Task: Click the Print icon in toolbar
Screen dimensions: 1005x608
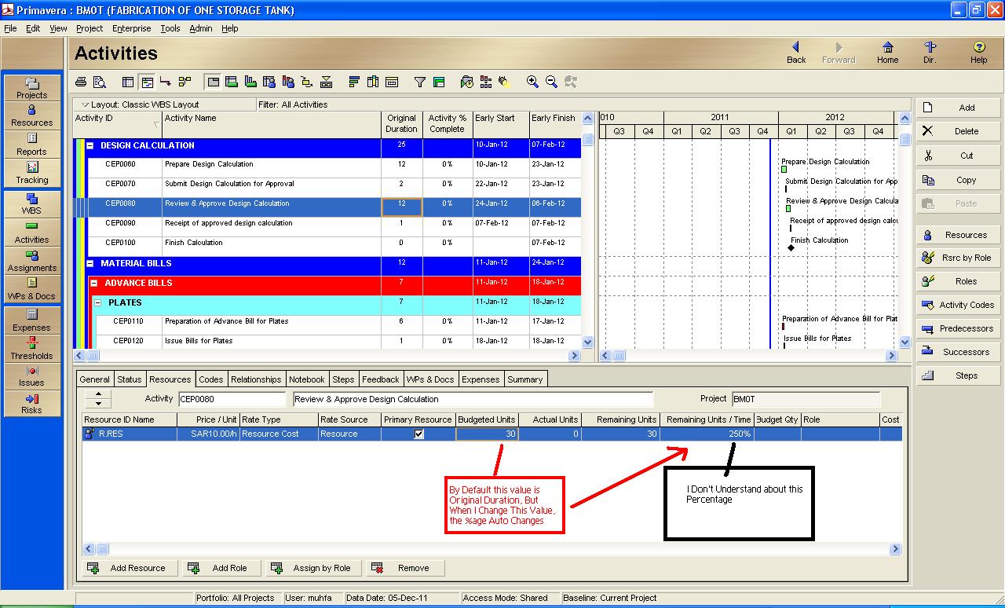Action: (81, 82)
